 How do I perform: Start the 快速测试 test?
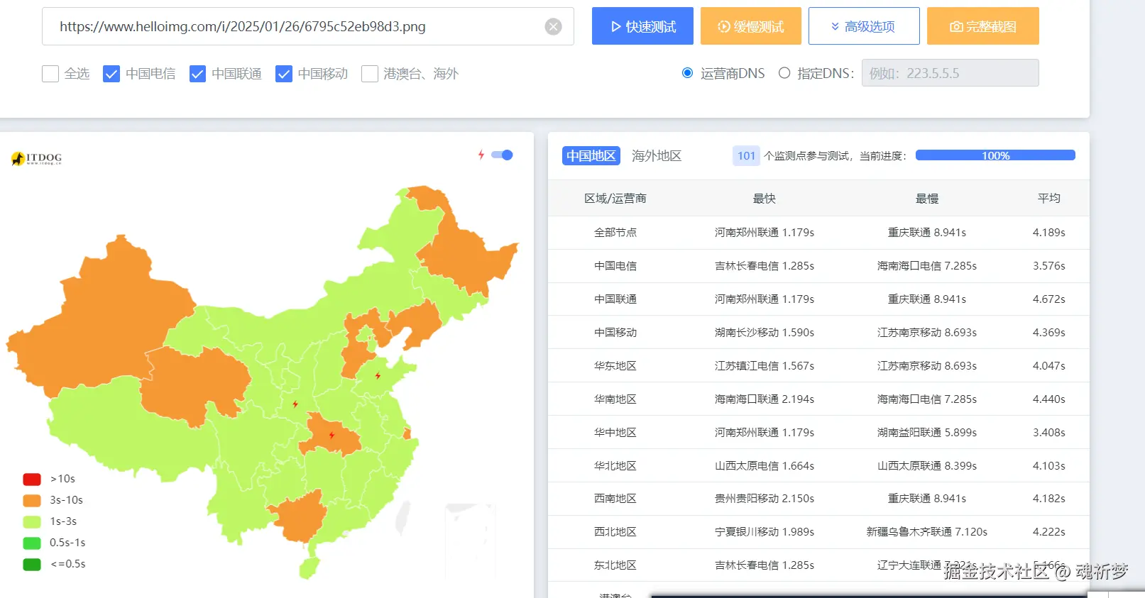click(x=643, y=26)
